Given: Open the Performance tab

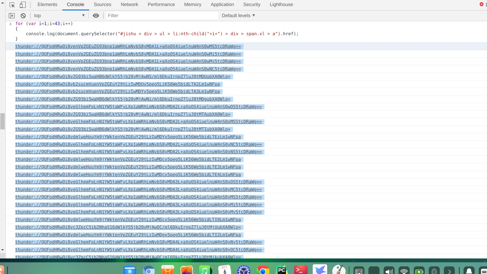Looking at the screenshot, I should (x=161, y=4).
